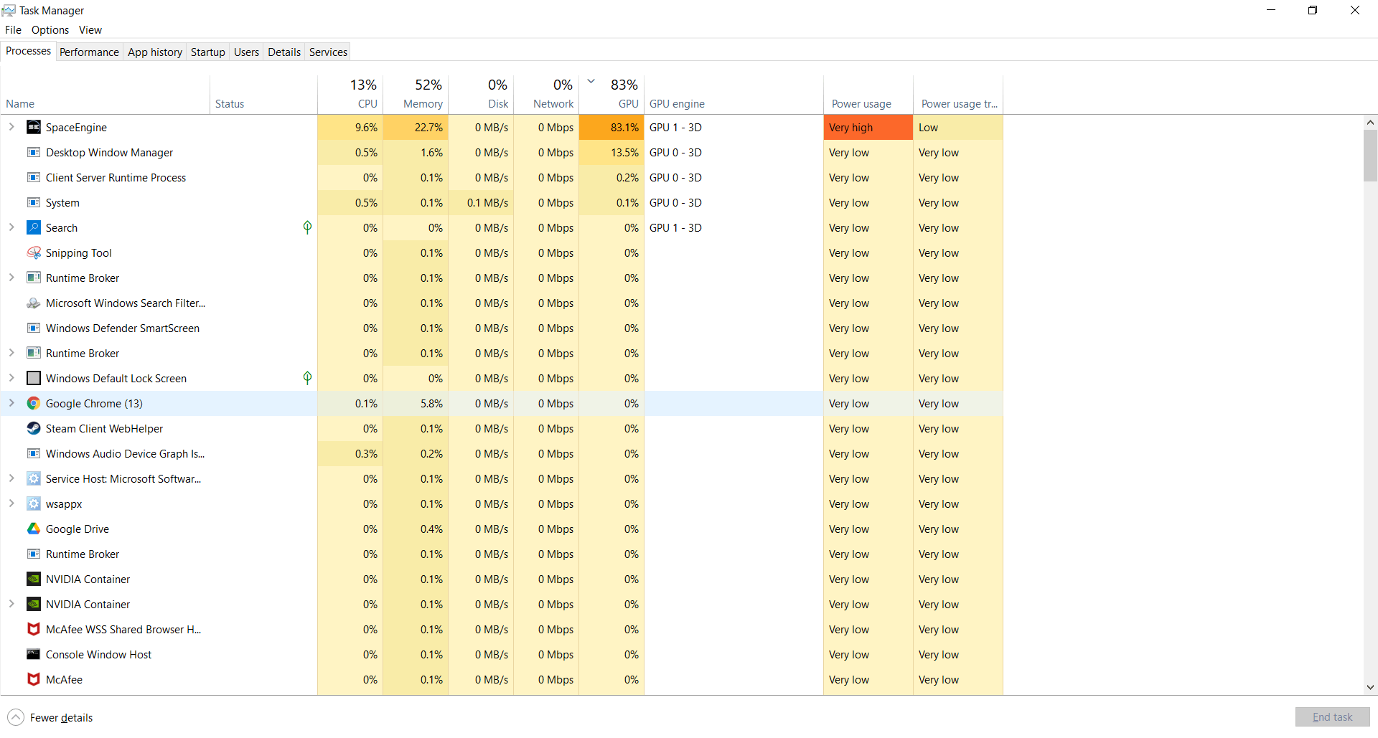
Task: Click the Console Window Host icon
Action: 34,654
